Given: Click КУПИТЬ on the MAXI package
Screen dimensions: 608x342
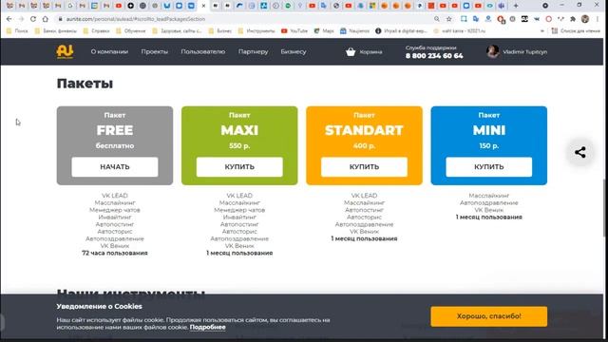Looking at the screenshot, I should coord(239,167).
